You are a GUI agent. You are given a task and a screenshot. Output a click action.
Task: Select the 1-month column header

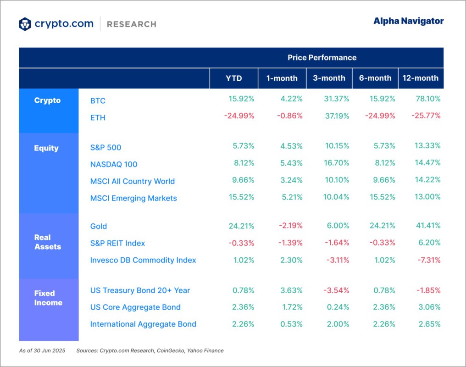coord(282,78)
